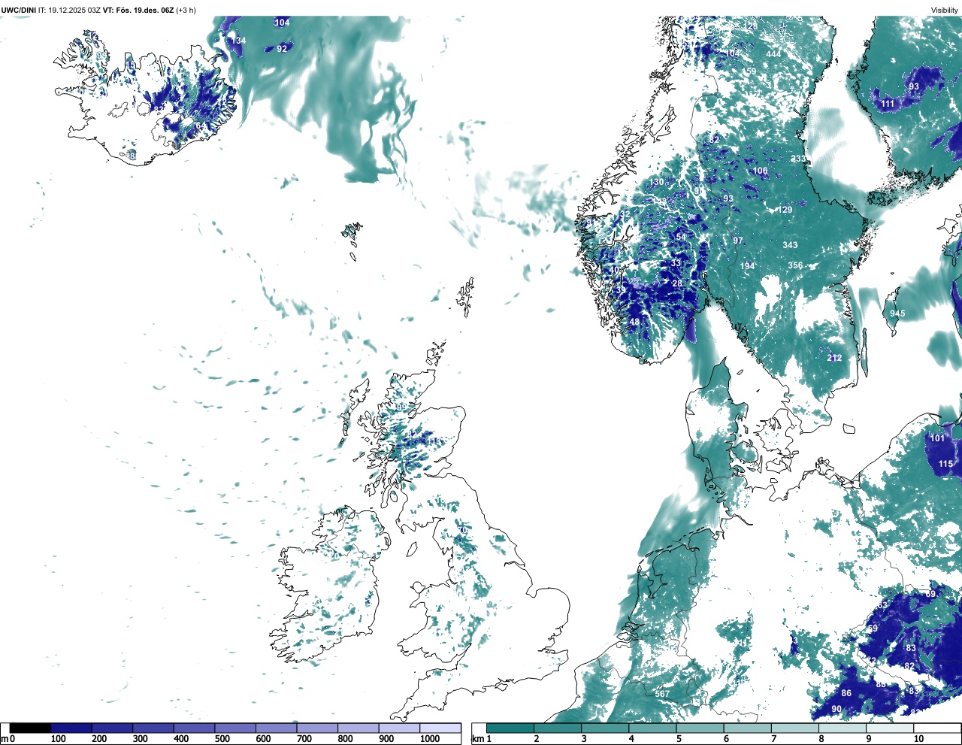This screenshot has width=962, height=745.
Task: Click the legend swatch between 9 and 10 km
Action: pos(891,728)
